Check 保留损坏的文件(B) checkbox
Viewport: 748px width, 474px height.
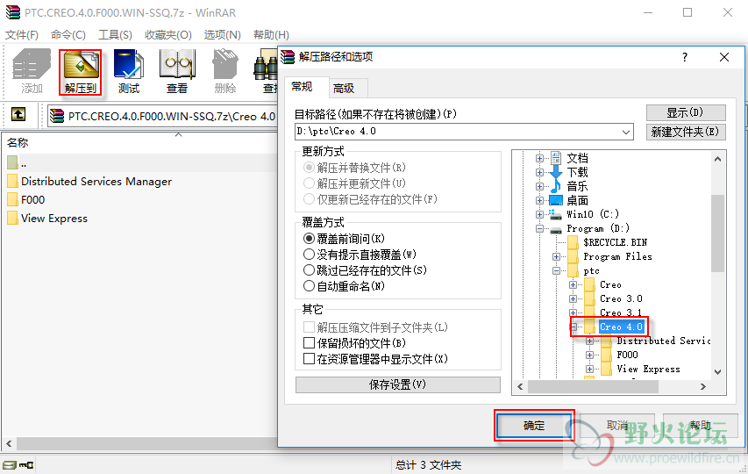pyautogui.click(x=310, y=342)
